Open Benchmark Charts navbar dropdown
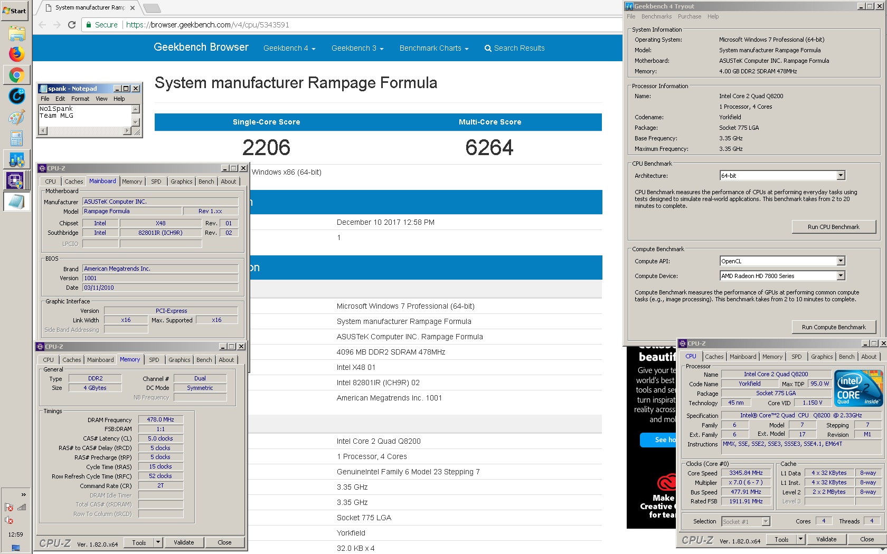 (x=434, y=48)
